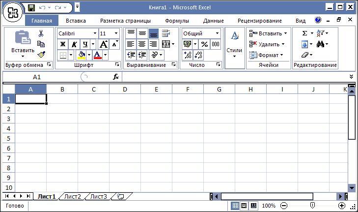Click the AutoSum sigma icon
This screenshot has width=358, height=212.
click(x=304, y=33)
